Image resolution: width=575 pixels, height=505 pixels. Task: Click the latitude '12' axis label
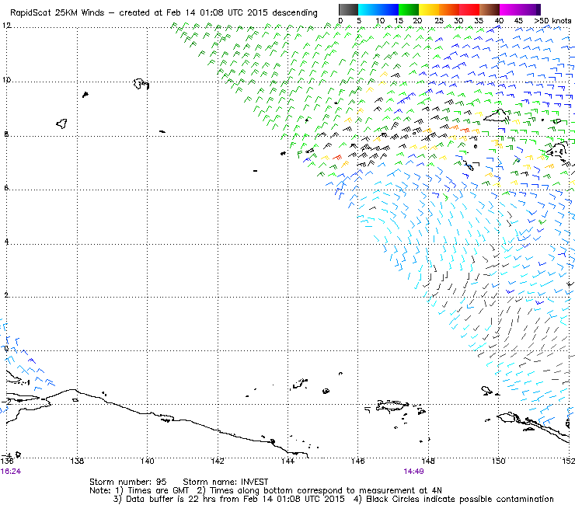pos(6,26)
